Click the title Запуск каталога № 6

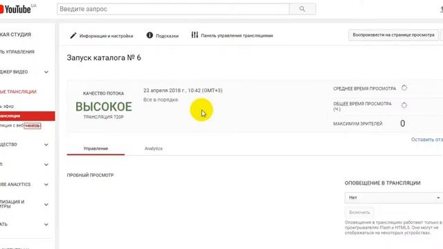(x=104, y=57)
